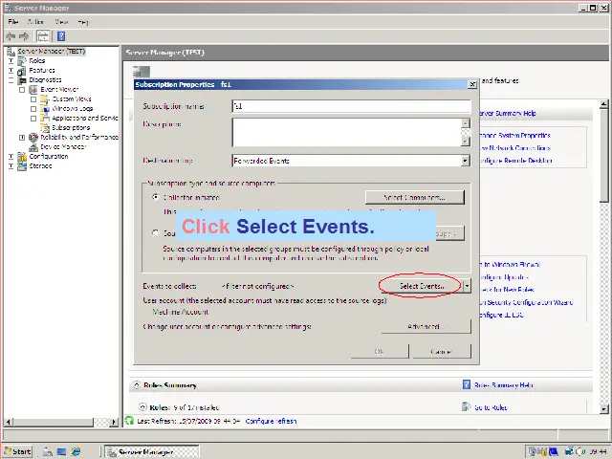Click the Windows Logs folder icon

point(45,109)
